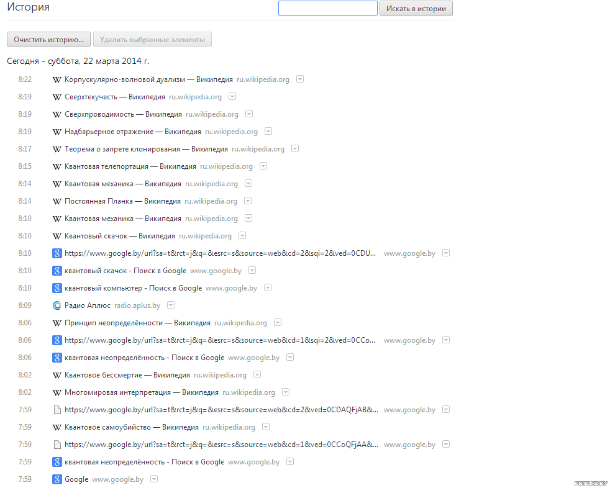Screen dimensions: 610x488
Task: Click the "Искать в истории" button
Action: tap(416, 8)
